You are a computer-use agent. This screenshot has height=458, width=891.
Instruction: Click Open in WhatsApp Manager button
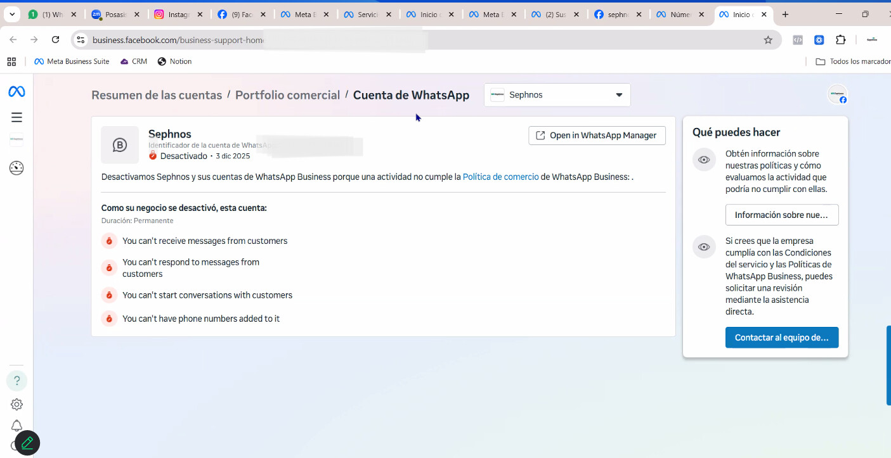click(x=596, y=136)
